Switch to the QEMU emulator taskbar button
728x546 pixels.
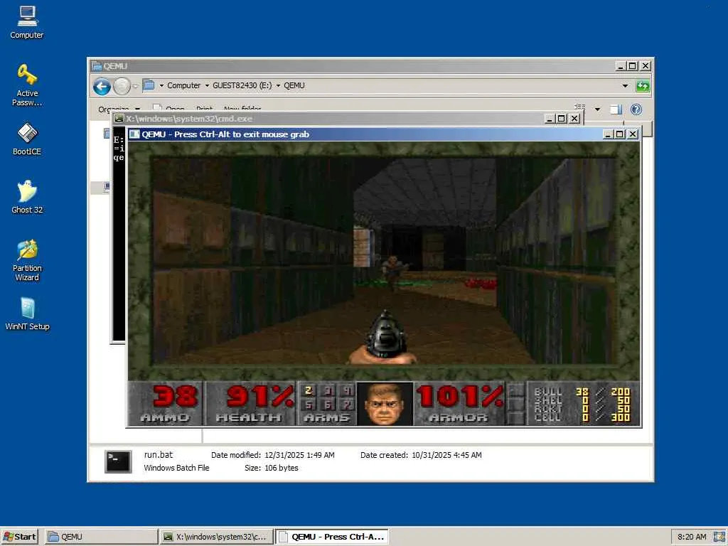[332, 537]
